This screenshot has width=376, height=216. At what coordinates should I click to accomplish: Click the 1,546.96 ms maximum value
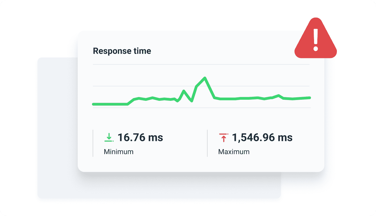tap(262, 137)
